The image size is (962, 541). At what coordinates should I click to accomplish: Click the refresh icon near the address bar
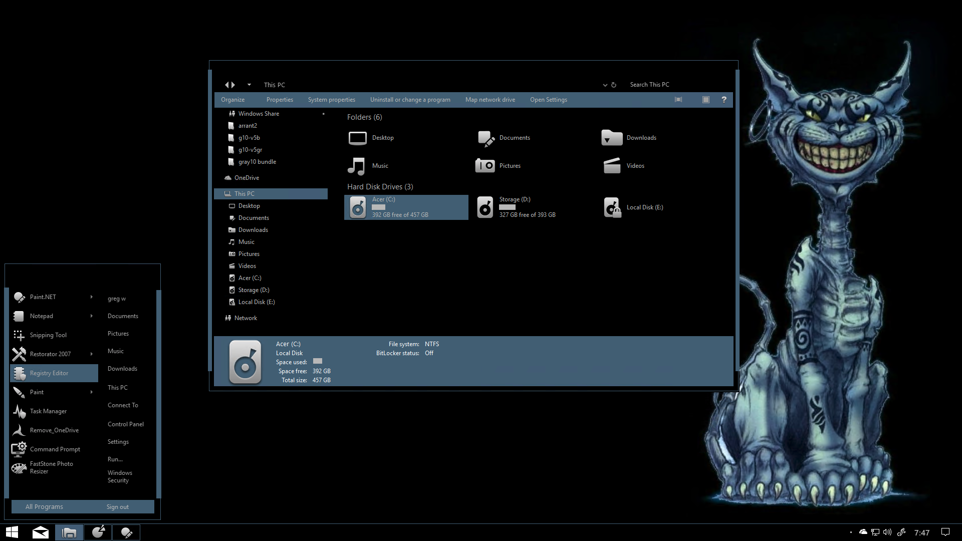(613, 85)
